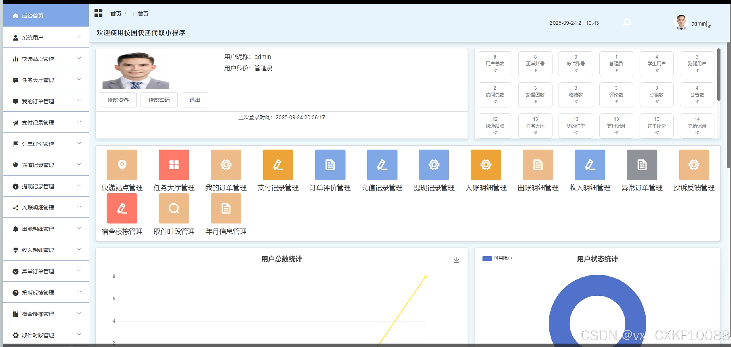Viewport: 731px width, 347px height.
Task: Open the 冻结账号 stat card
Action: click(576, 64)
